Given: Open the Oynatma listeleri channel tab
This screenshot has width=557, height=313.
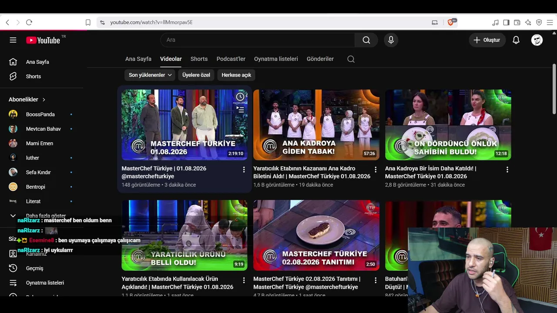Looking at the screenshot, I should [x=276, y=59].
